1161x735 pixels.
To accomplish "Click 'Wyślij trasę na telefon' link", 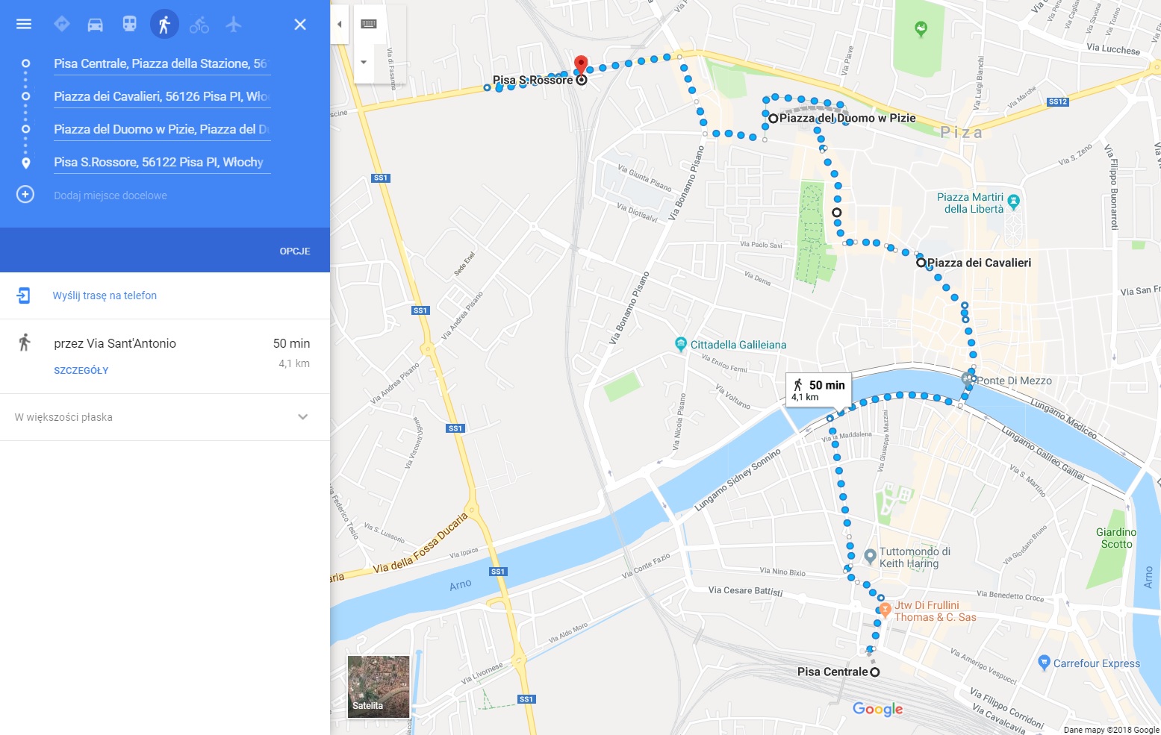I will point(105,295).
